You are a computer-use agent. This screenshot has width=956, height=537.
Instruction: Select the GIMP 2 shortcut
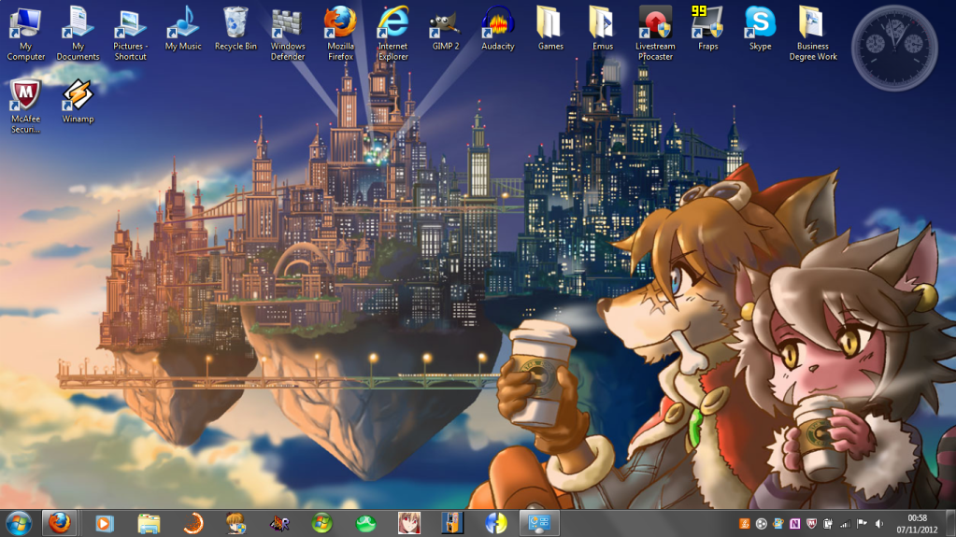point(445,28)
